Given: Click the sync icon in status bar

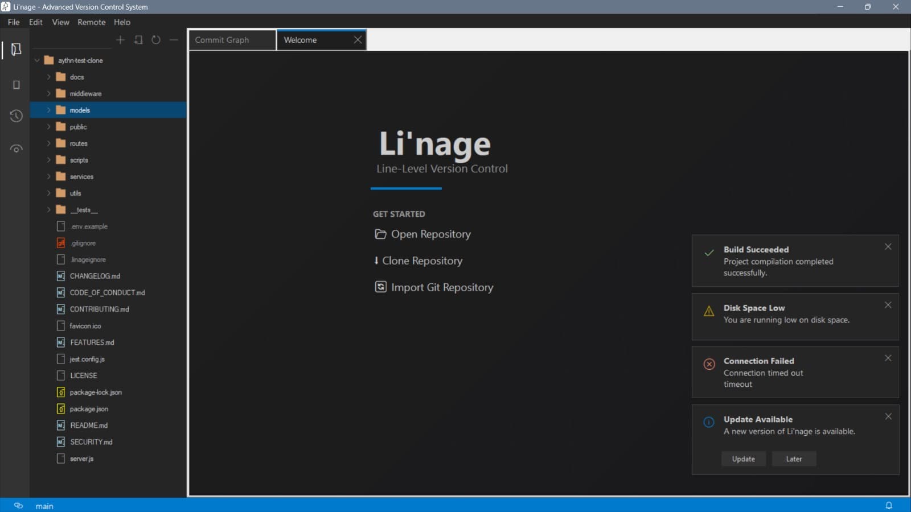Looking at the screenshot, I should point(18,505).
